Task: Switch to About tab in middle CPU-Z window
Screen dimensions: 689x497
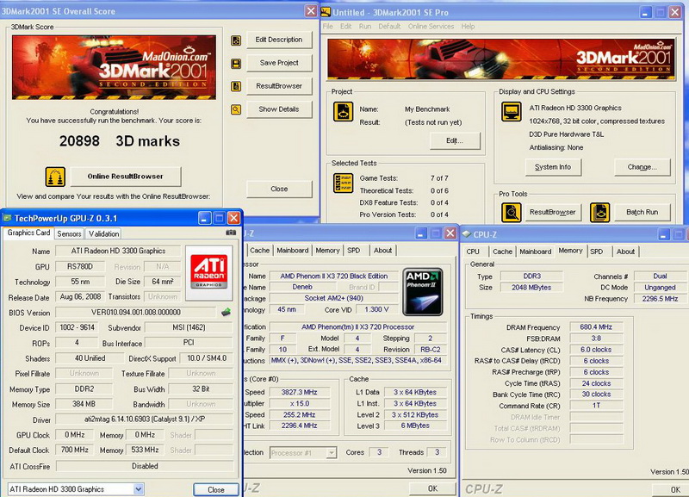Action: point(382,251)
